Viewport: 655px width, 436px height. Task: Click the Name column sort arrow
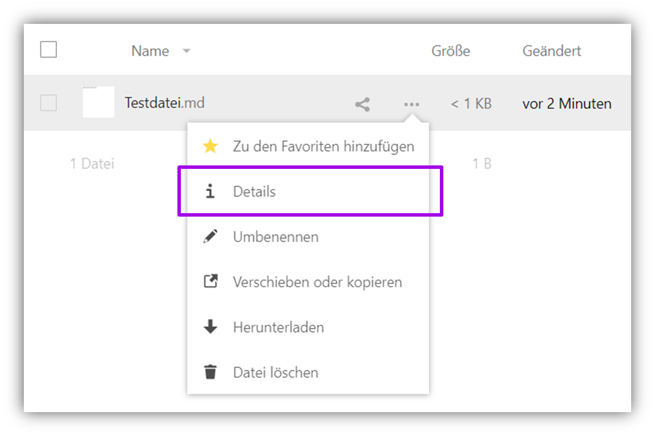187,51
